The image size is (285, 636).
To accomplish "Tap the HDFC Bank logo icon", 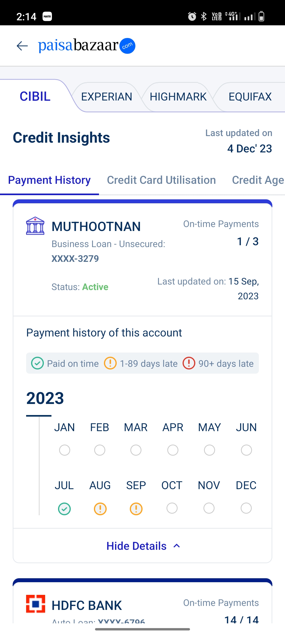I will (36, 604).
